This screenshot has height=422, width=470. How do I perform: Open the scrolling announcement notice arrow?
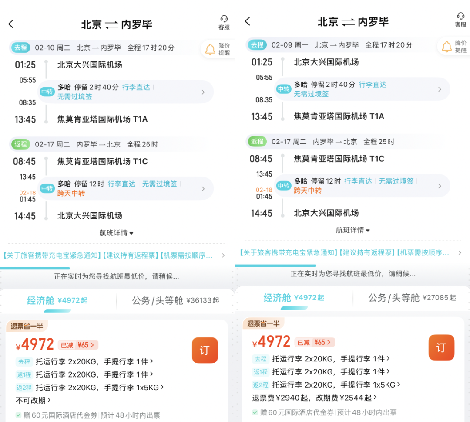tap(225, 256)
